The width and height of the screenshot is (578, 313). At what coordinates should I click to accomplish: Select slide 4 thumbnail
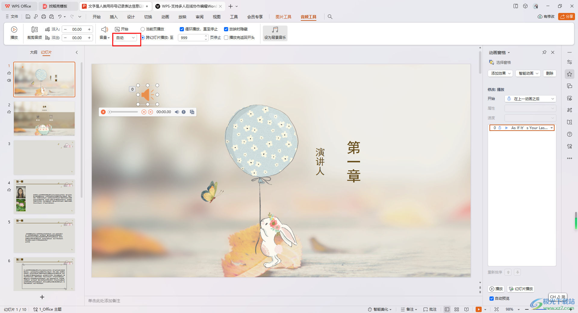coord(44,197)
